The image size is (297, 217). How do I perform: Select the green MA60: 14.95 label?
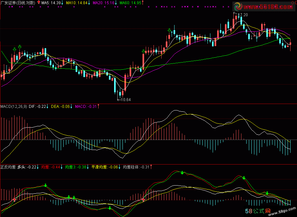pos(130,3)
